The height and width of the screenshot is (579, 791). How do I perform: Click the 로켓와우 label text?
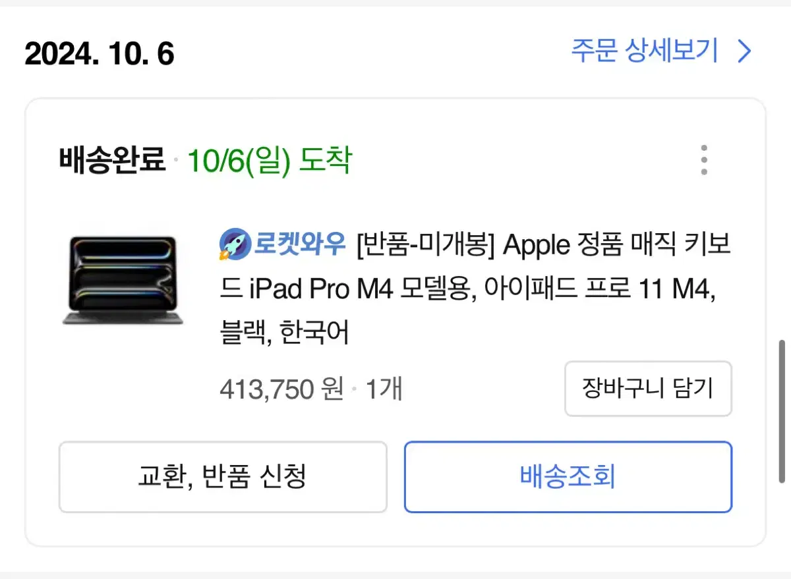tap(300, 245)
